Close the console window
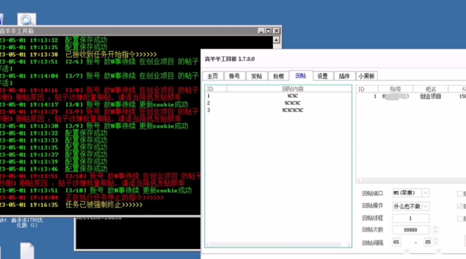Viewport: 466px width, 259px height. coord(275,31)
